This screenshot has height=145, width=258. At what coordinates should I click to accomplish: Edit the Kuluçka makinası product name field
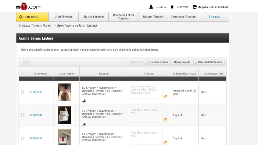coord(146,91)
